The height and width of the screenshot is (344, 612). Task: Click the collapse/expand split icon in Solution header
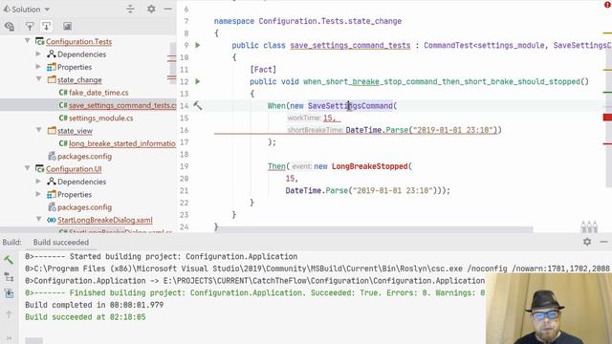tap(130, 9)
